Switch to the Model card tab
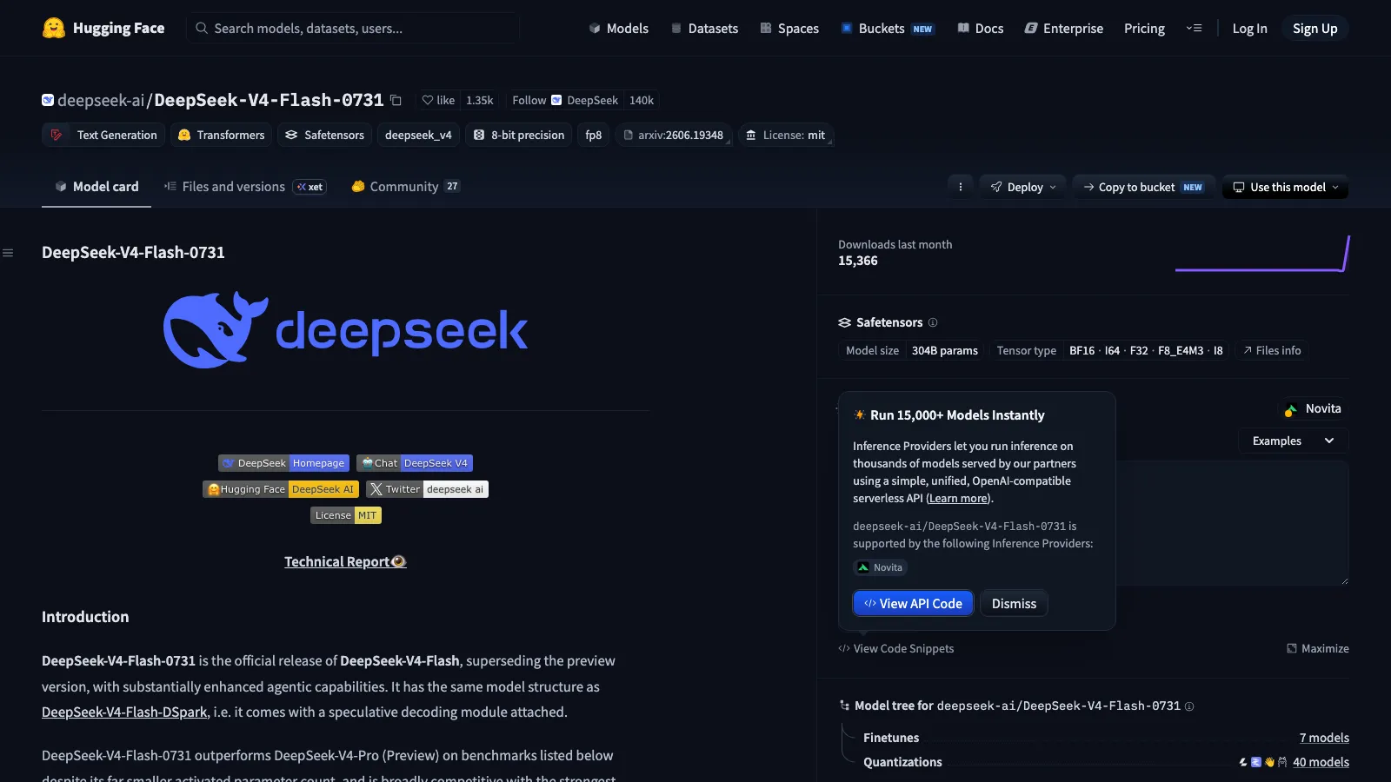1391x782 pixels. click(97, 187)
